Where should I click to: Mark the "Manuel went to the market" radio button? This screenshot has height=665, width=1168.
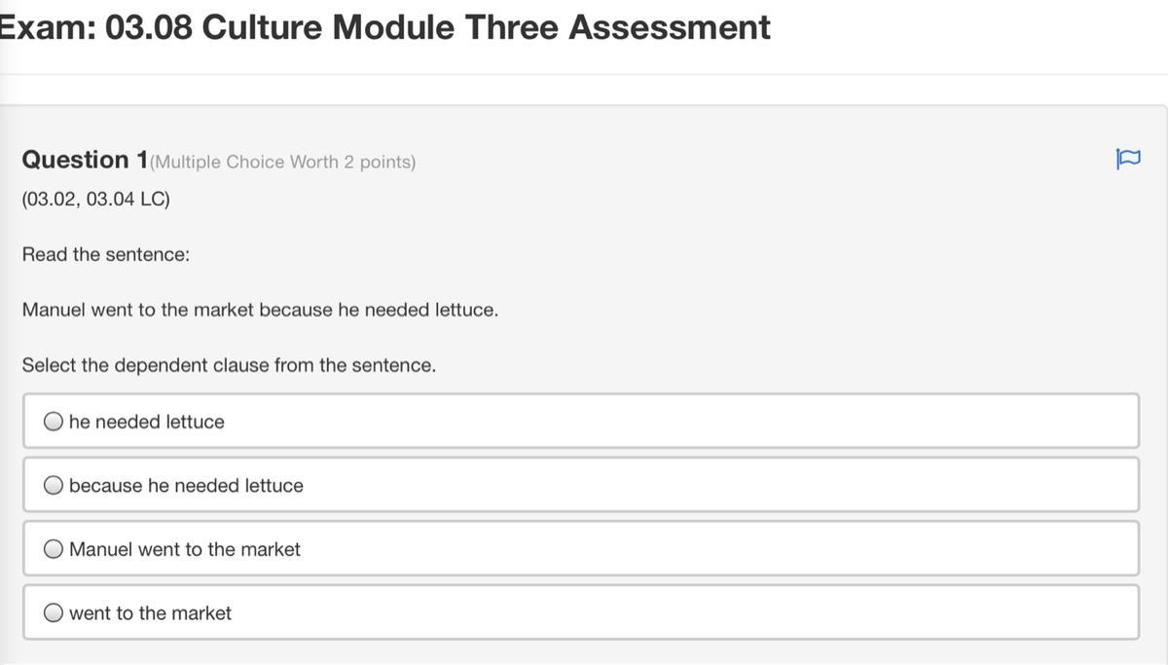tap(55, 549)
